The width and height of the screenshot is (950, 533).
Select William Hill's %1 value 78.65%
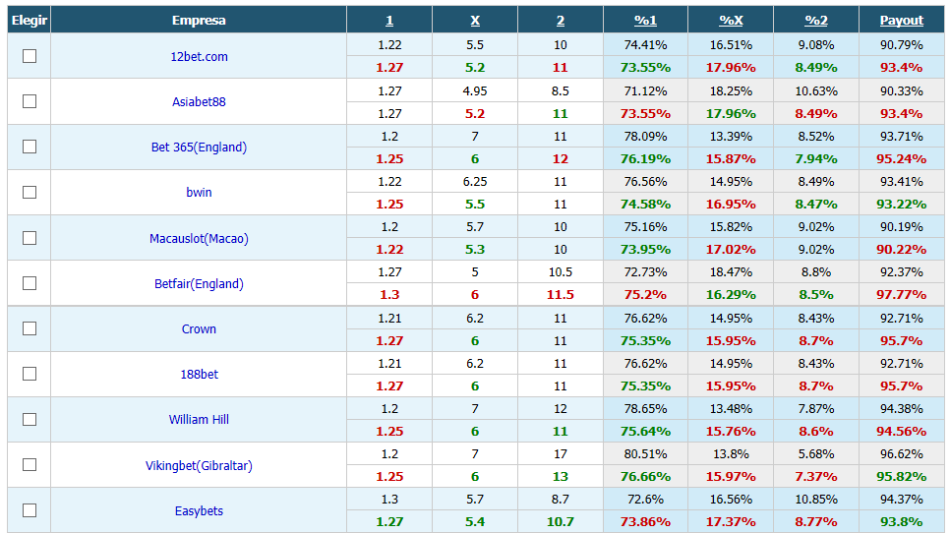tap(645, 408)
